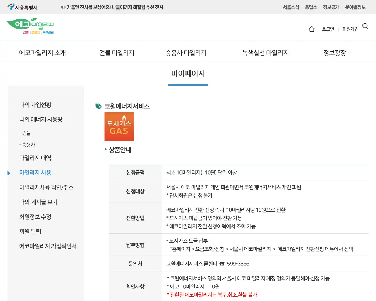Click the 코원에너지서비스 heading
The image size is (376, 301).
pyautogui.click(x=127, y=106)
